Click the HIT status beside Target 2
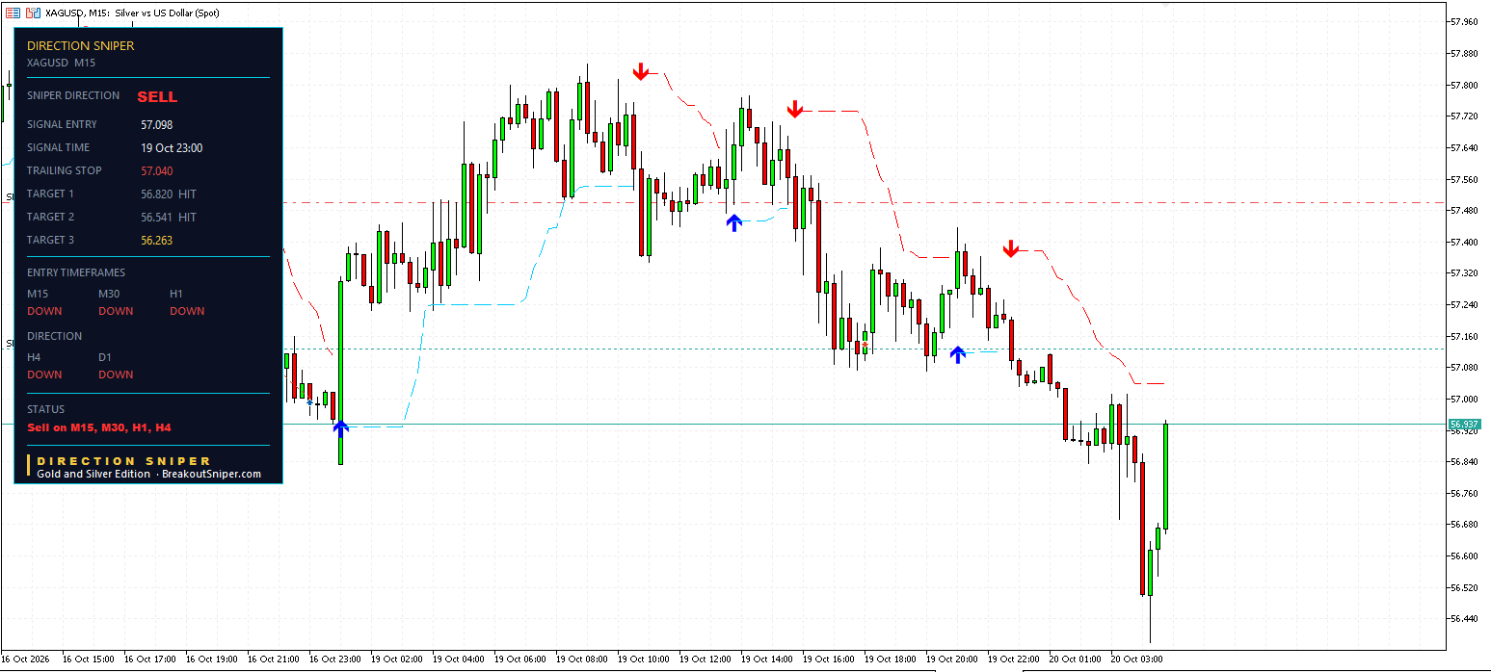The image size is (1491, 672). pyautogui.click(x=187, y=217)
